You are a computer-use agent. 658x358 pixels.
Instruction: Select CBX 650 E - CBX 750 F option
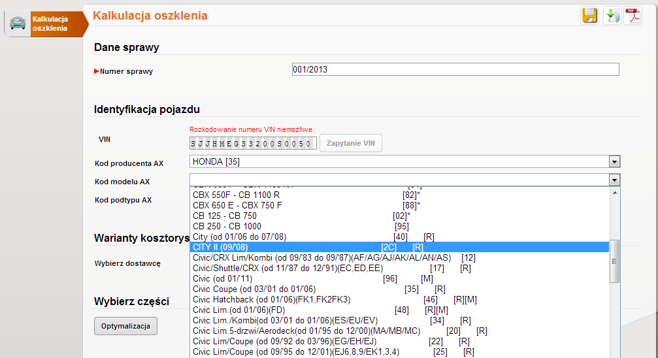(x=399, y=206)
